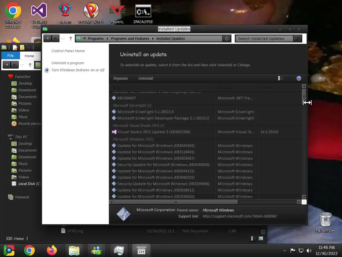Open Chrome from the taskbar
342x257 pixels.
pos(29,250)
